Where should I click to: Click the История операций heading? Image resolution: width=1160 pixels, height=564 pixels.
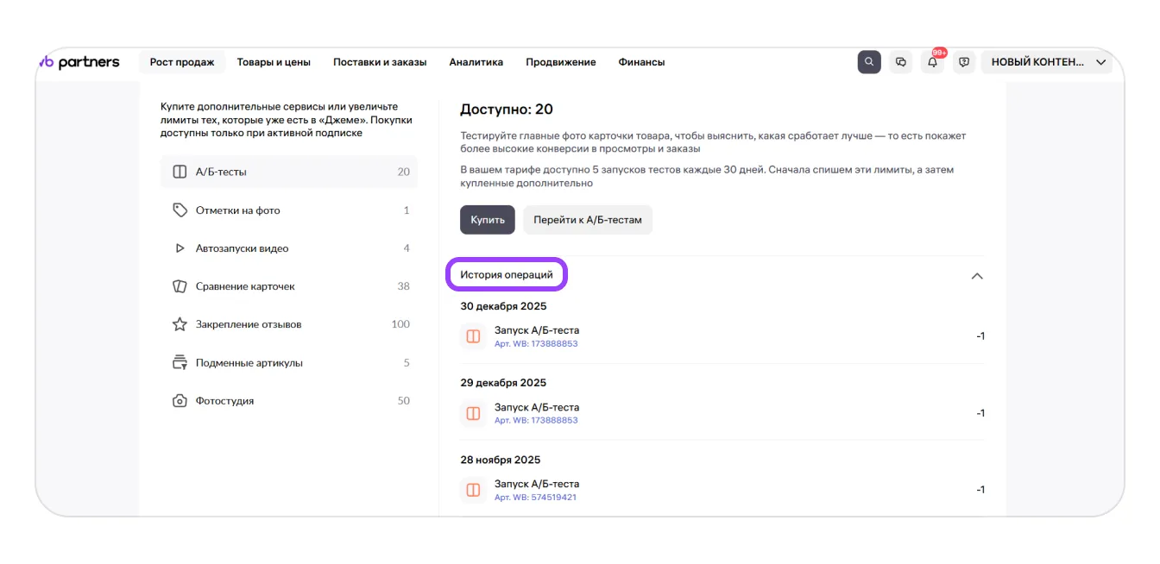(x=507, y=275)
